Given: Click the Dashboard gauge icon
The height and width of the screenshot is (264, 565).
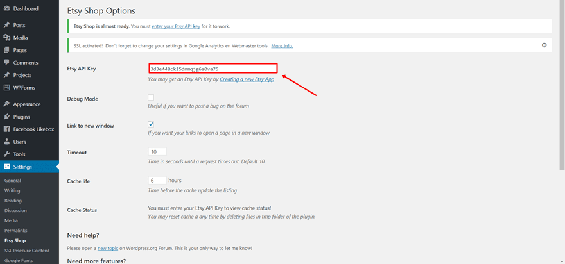Looking at the screenshot, I should (x=6, y=8).
